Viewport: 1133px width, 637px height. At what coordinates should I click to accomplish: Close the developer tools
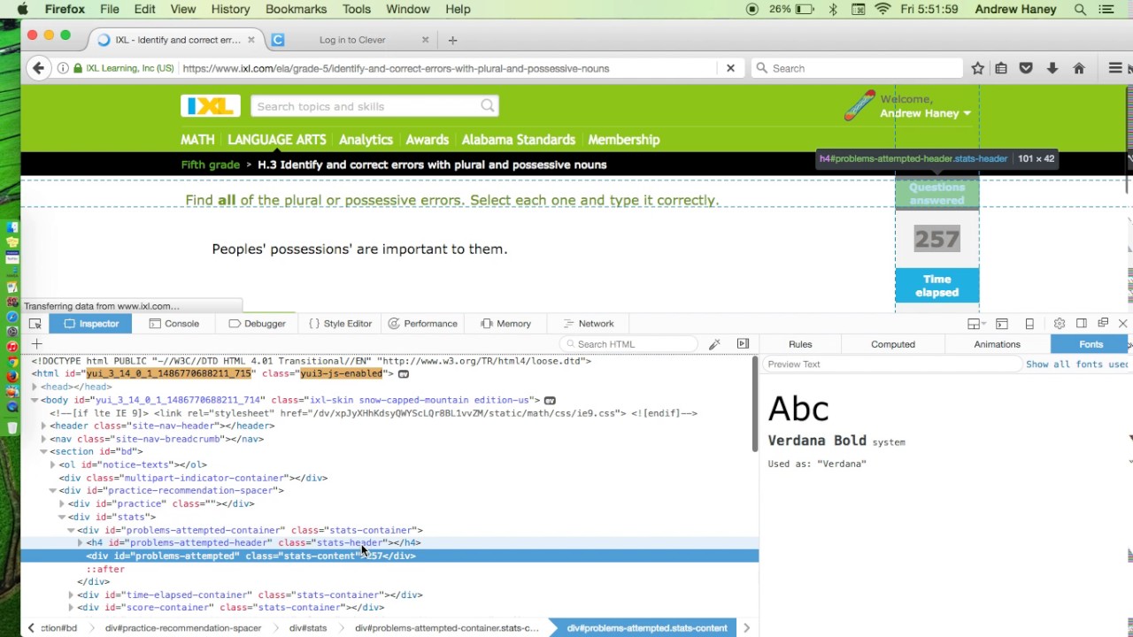click(1122, 324)
